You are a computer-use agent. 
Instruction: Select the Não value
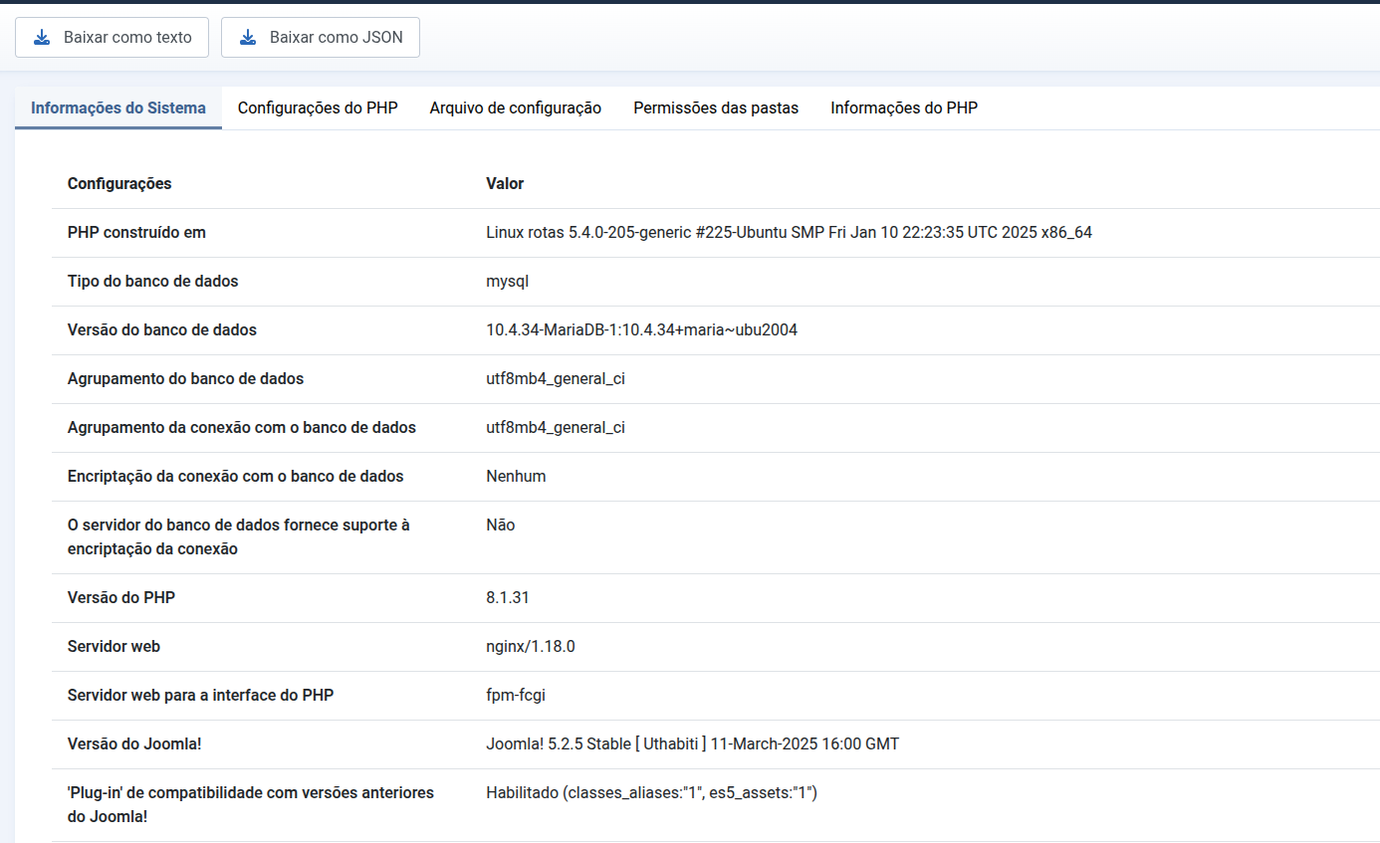(x=501, y=526)
